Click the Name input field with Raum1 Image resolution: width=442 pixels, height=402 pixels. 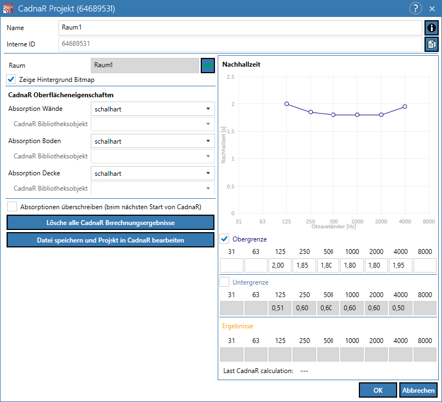240,28
